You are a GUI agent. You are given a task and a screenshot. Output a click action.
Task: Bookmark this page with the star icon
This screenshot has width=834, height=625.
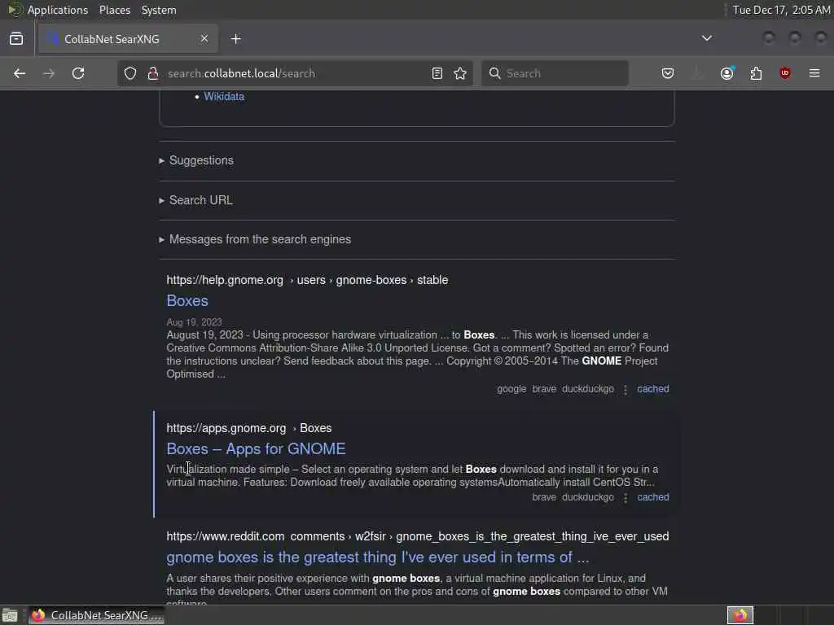pos(461,73)
